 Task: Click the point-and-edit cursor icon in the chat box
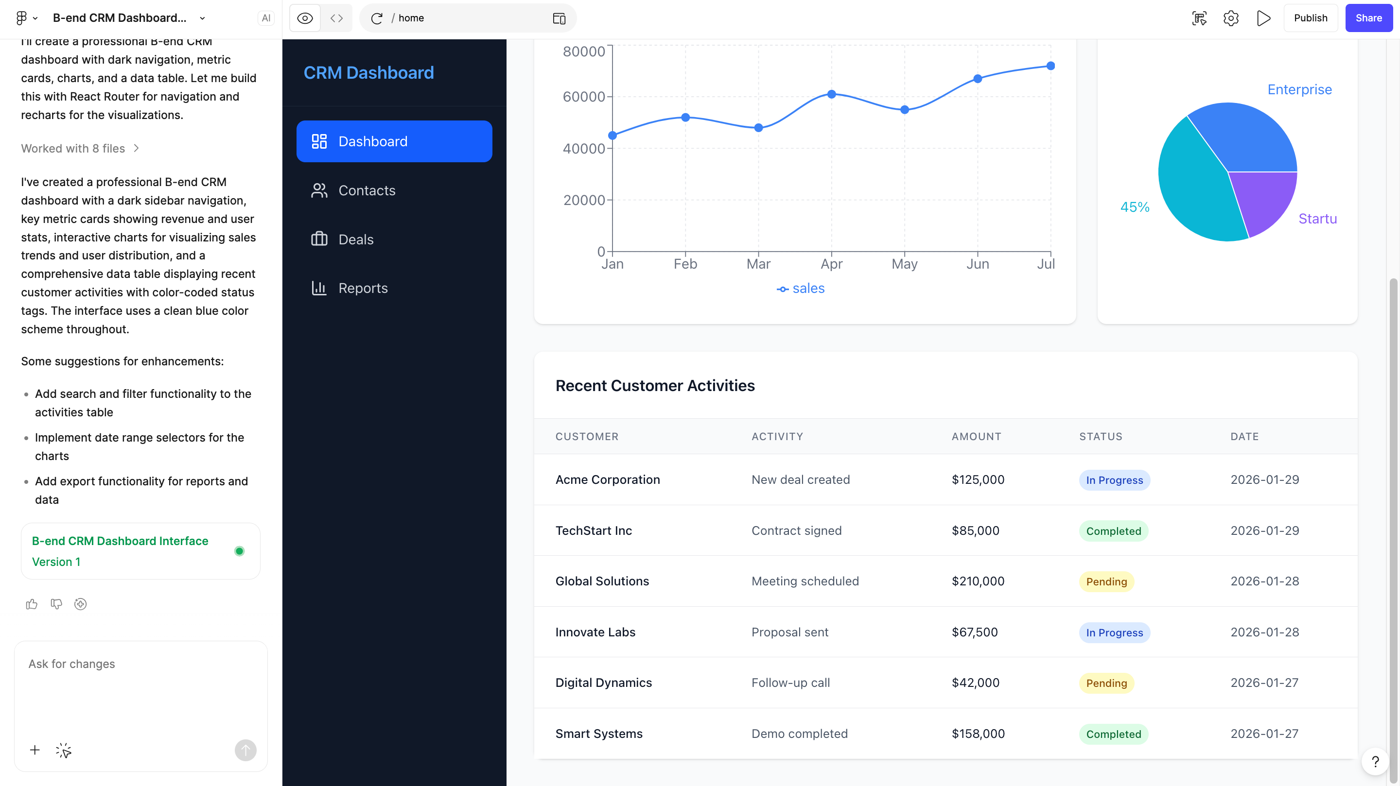(x=64, y=750)
